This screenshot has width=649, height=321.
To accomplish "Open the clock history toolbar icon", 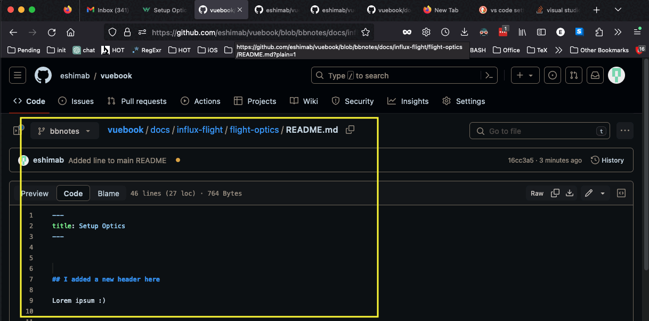I will [445, 32].
